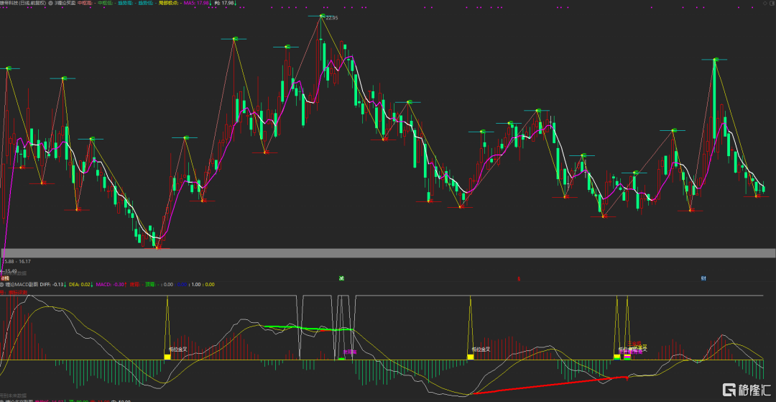776x402 pixels.
Task: Click the green 减 marker below chart
Action: pos(341,279)
